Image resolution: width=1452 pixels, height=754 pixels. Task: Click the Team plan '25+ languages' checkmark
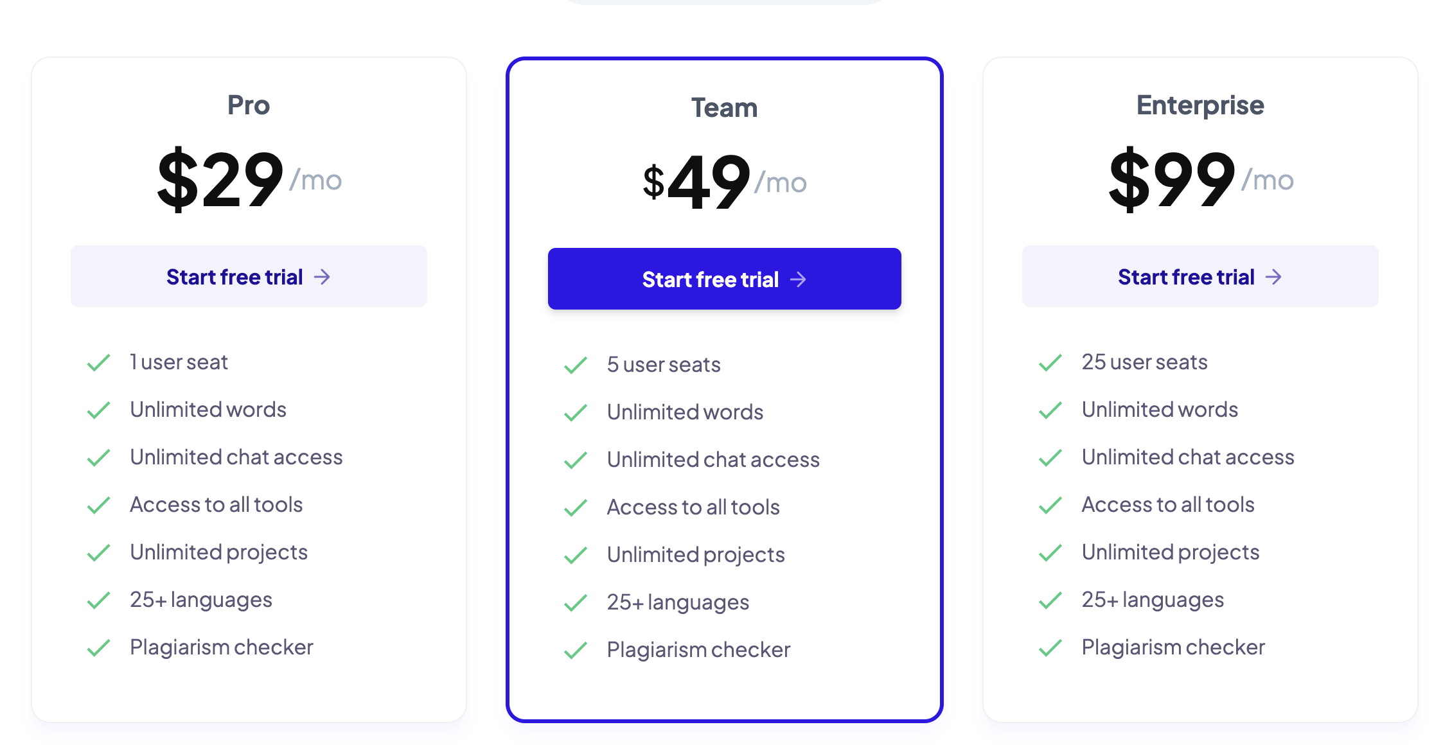coord(576,603)
